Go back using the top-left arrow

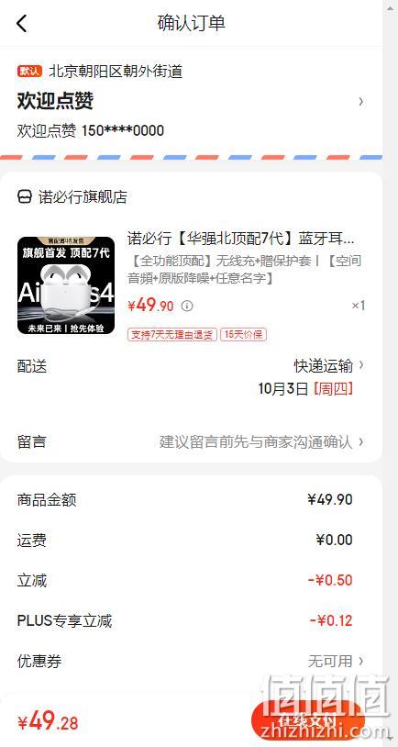[21, 23]
